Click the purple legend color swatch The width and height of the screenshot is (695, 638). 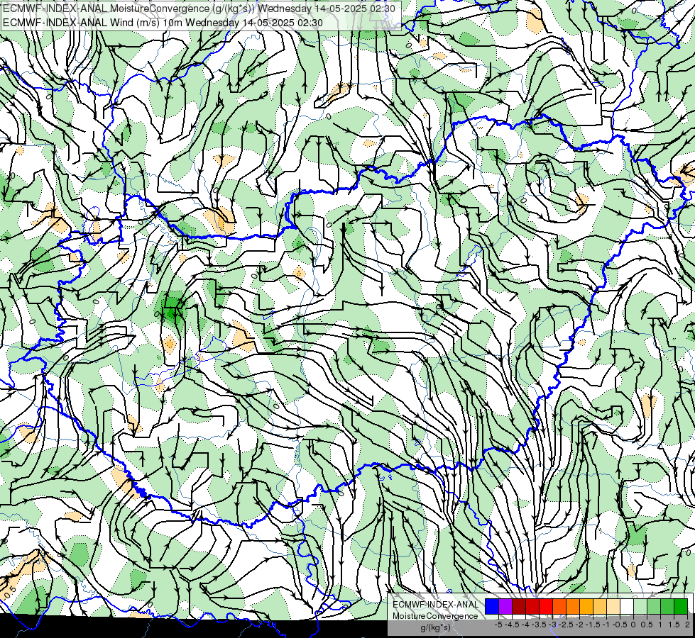[x=505, y=607]
